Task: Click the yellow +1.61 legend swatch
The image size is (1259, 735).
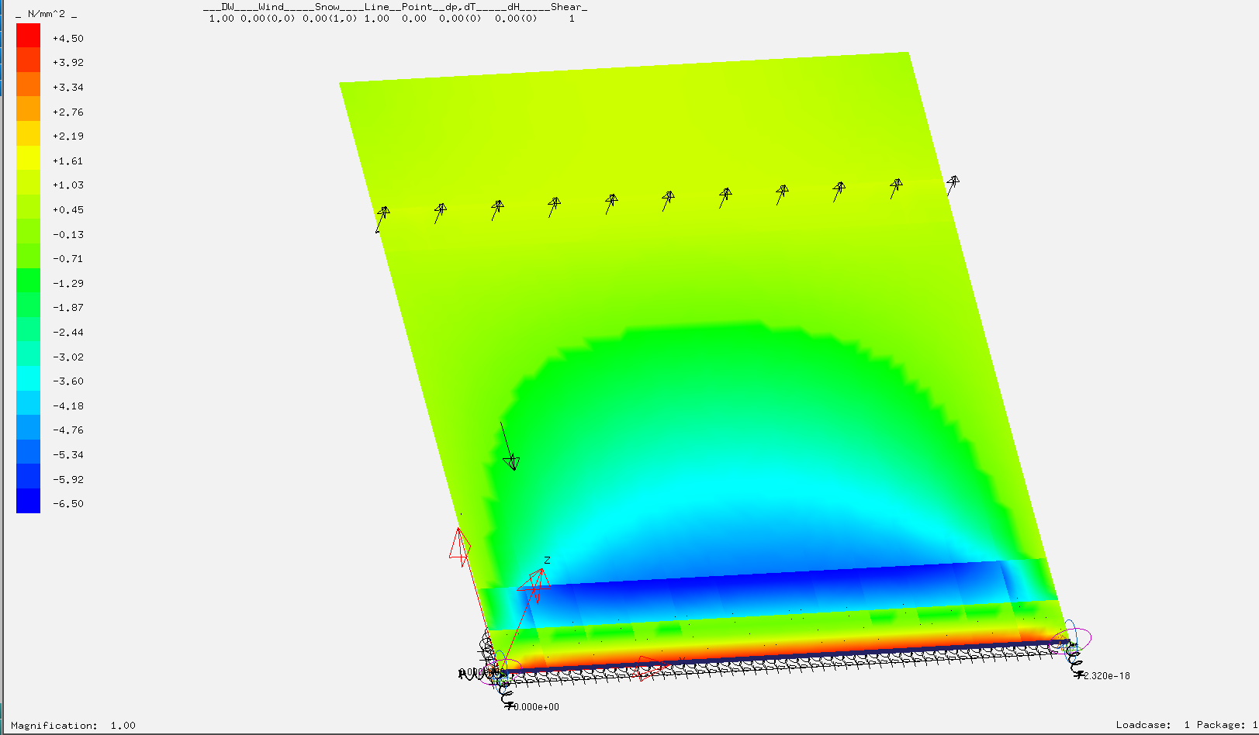Action: click(x=28, y=159)
